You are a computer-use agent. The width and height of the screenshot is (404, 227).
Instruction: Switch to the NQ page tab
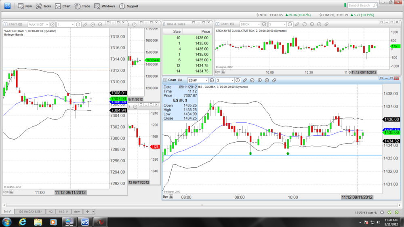pos(50,212)
